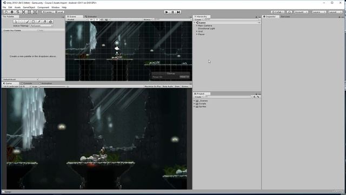The image size is (346, 195).
Task: Toggle Stats in Game view
Action: click(177, 87)
